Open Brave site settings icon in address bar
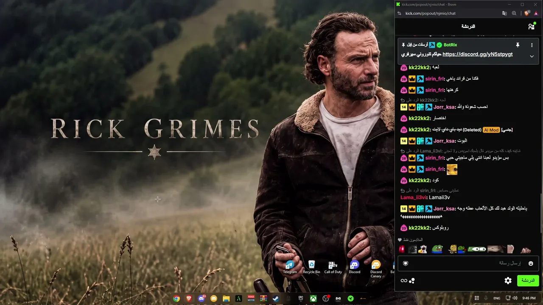The height and width of the screenshot is (305, 543). pos(399,13)
